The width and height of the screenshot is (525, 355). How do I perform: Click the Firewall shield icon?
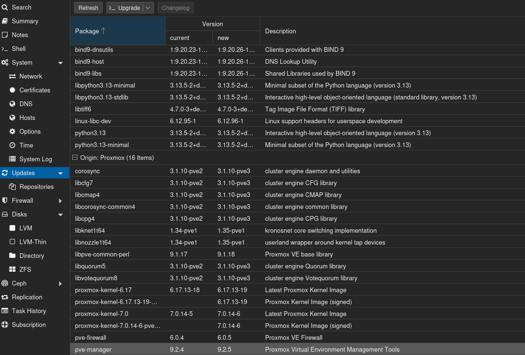coord(5,200)
